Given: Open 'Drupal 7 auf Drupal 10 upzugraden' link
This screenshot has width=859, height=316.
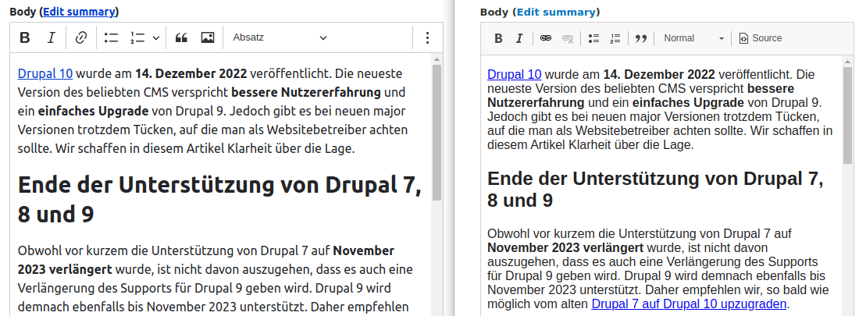Looking at the screenshot, I should pyautogui.click(x=690, y=304).
